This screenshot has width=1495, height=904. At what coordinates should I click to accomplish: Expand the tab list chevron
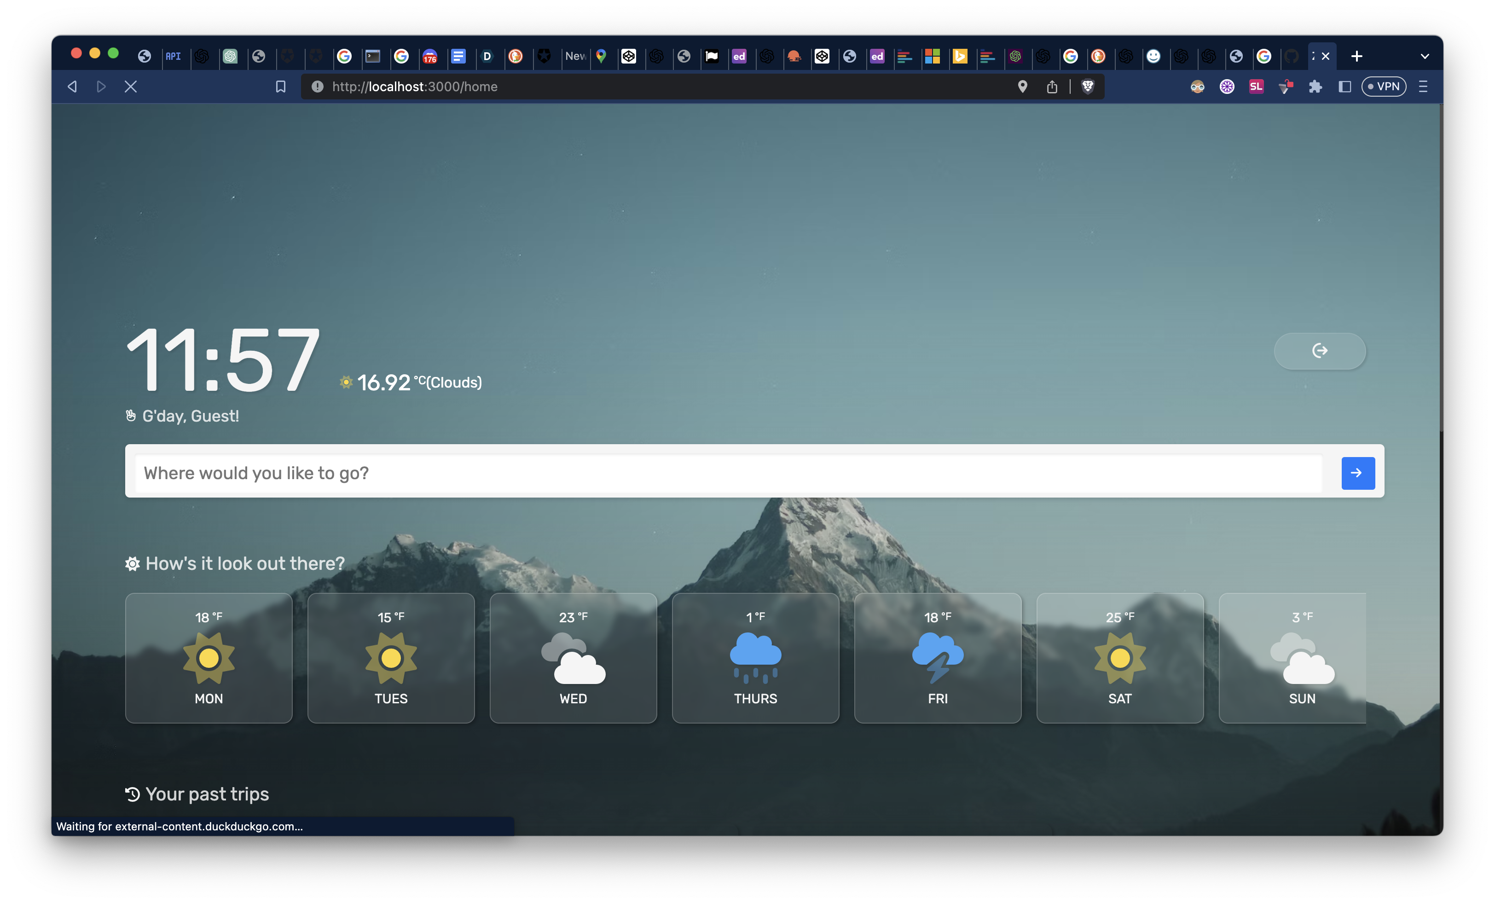1425,57
